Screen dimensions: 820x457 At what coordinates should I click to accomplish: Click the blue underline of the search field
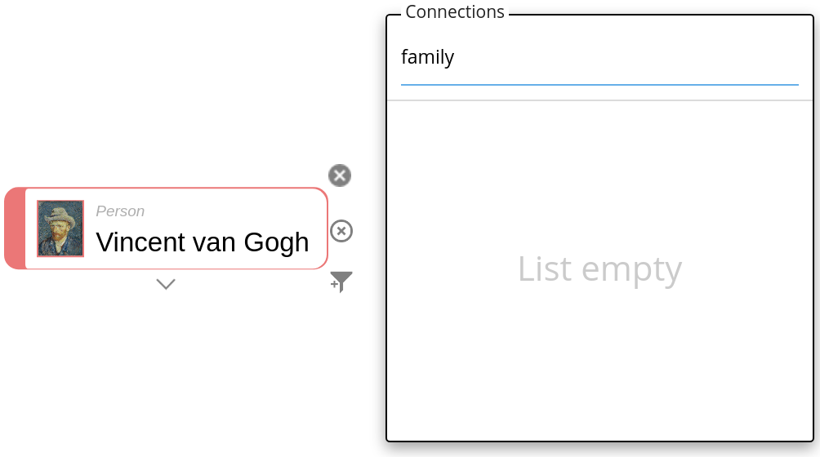(599, 85)
